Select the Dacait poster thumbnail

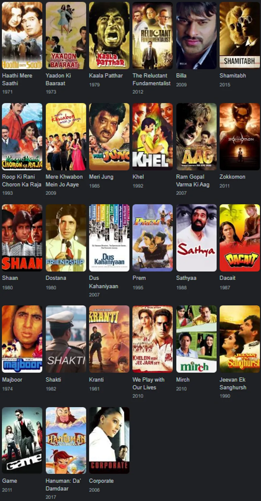[x=240, y=238]
